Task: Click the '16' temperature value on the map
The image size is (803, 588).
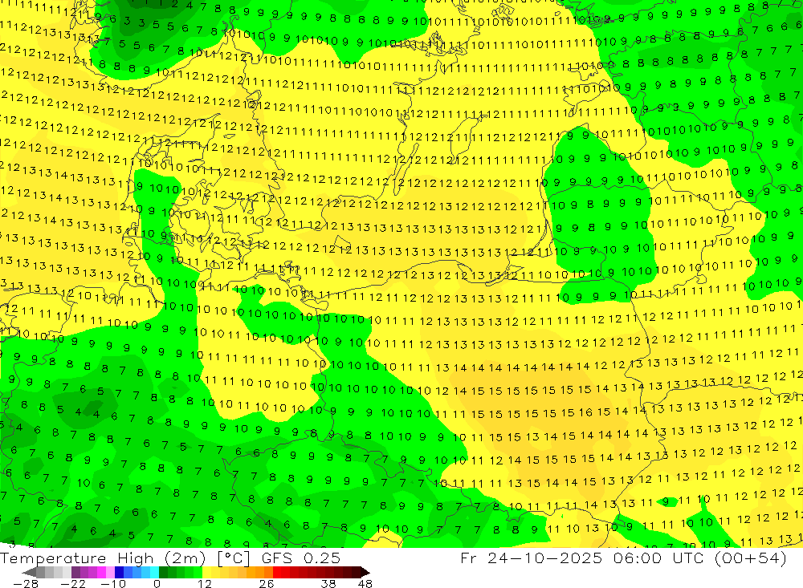Action: point(586,412)
